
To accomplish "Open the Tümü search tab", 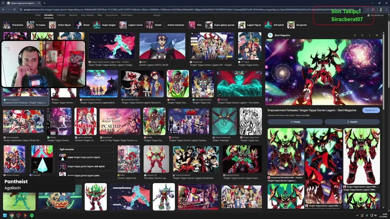I will point(38,15).
